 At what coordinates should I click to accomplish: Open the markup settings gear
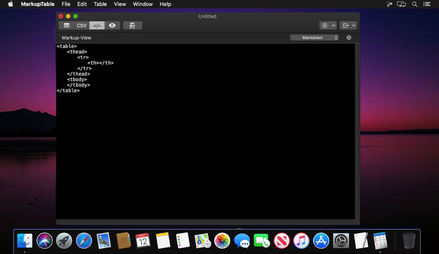click(349, 37)
